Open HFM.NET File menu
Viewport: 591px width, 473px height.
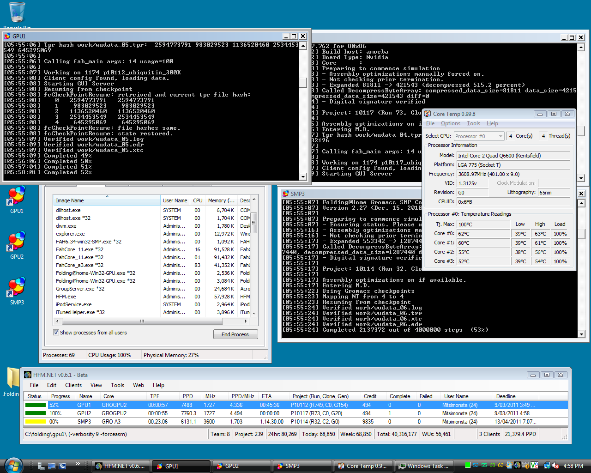[34, 385]
